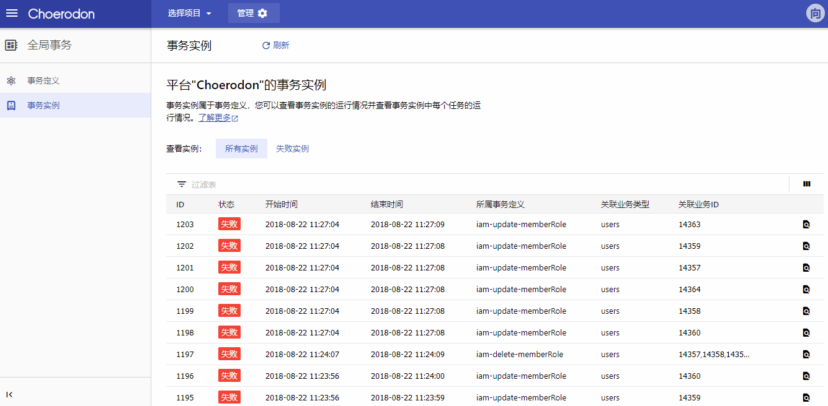Click truncated business ID 14357,14358,1435...

click(x=714, y=354)
